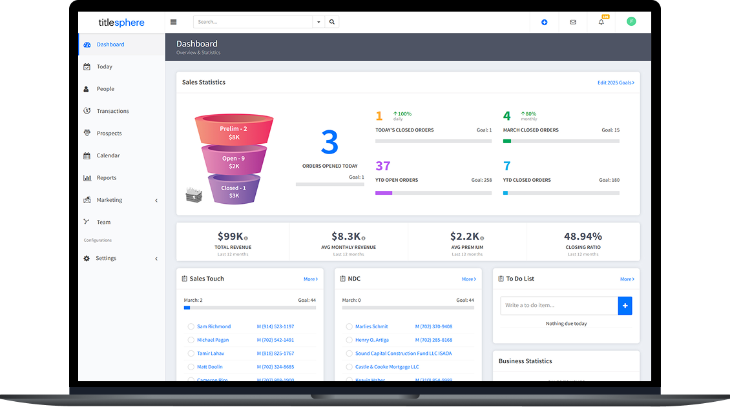730x407 pixels.
Task: Open the Sam Richmond contact link
Action: tap(214, 326)
